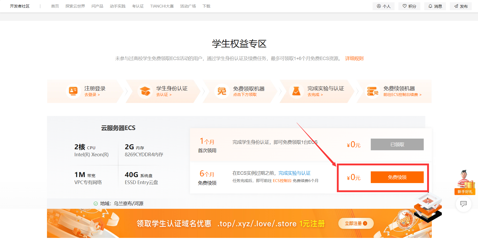Click the bell icon beside 消息
Viewport: 478px width, 240px height.
pyautogui.click(x=430, y=6)
